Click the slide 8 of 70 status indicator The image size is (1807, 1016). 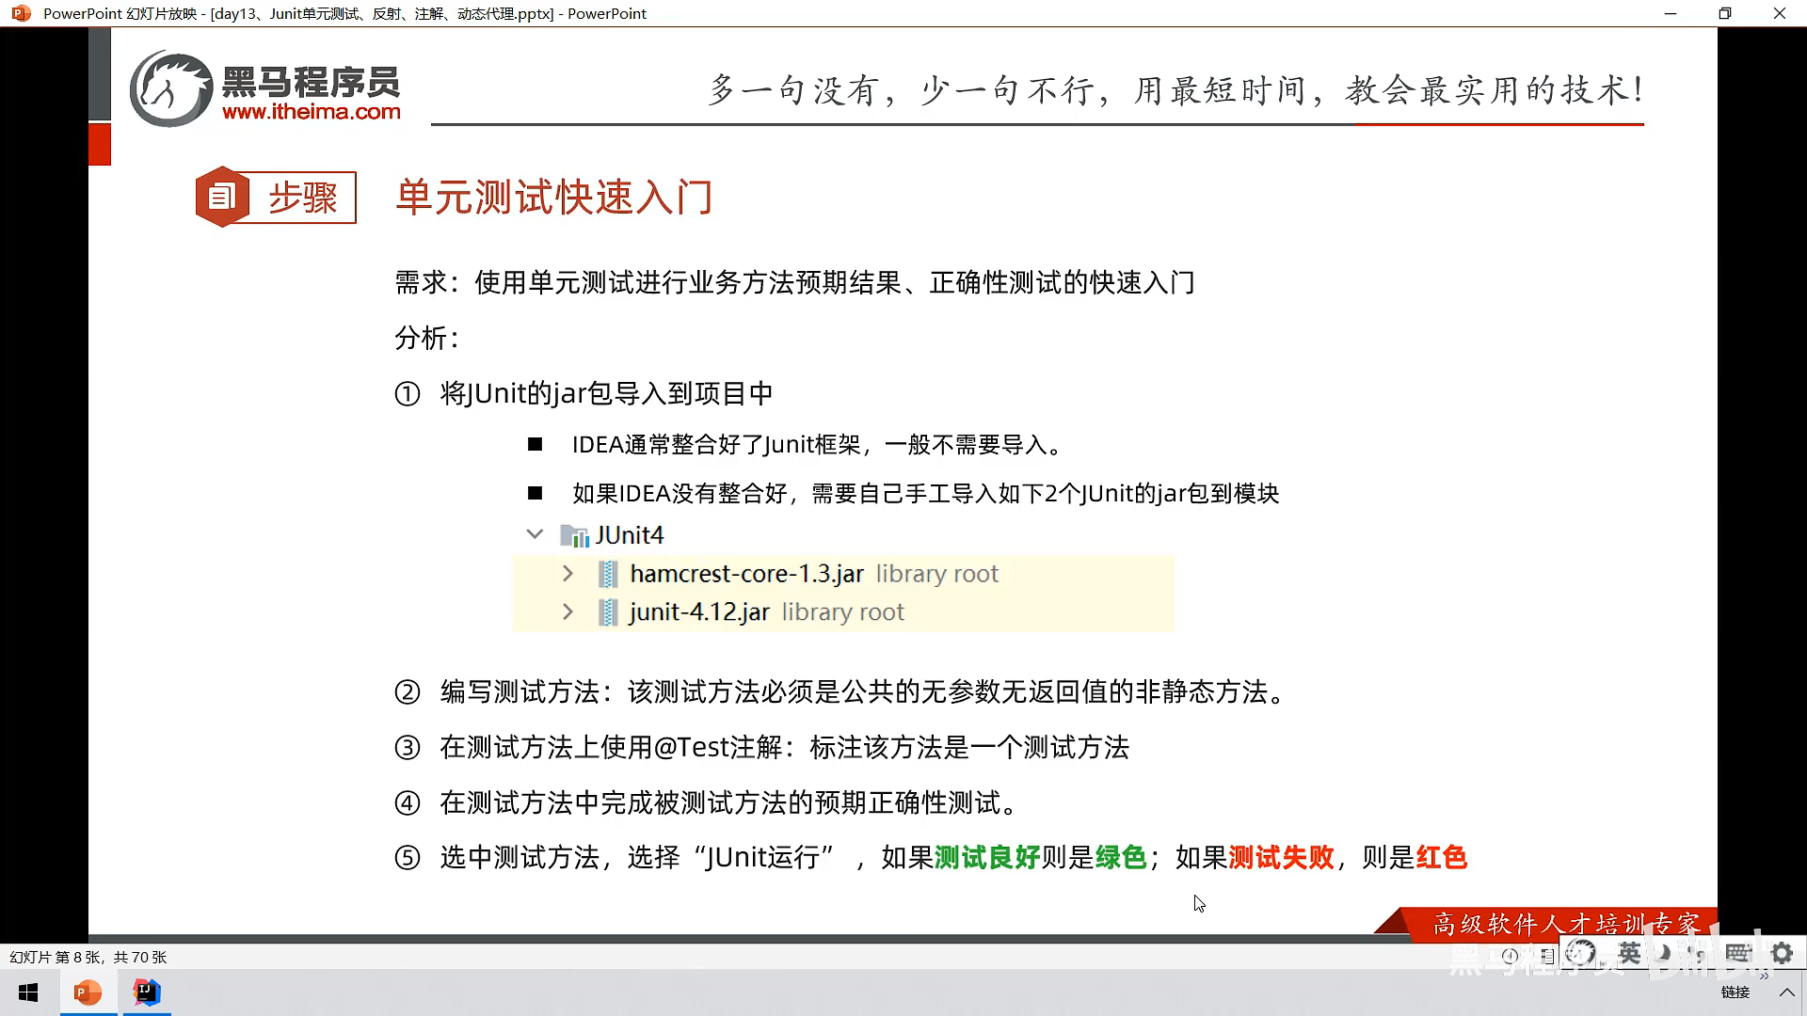(x=88, y=957)
